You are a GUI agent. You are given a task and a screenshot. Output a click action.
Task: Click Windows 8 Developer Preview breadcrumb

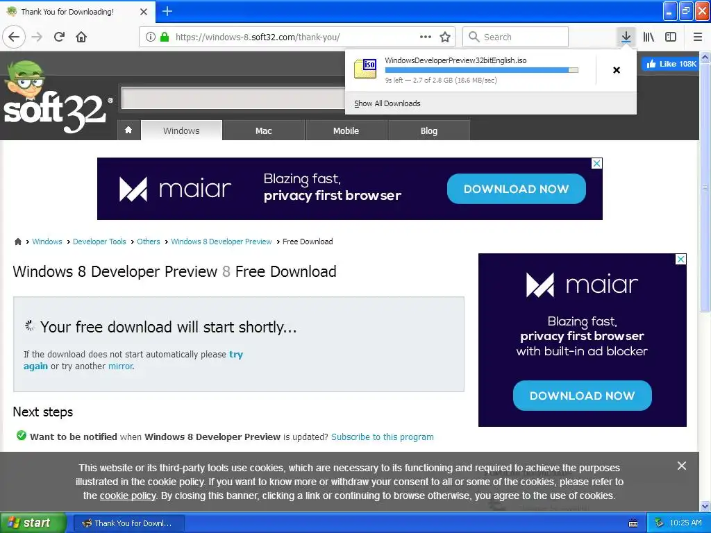(221, 242)
